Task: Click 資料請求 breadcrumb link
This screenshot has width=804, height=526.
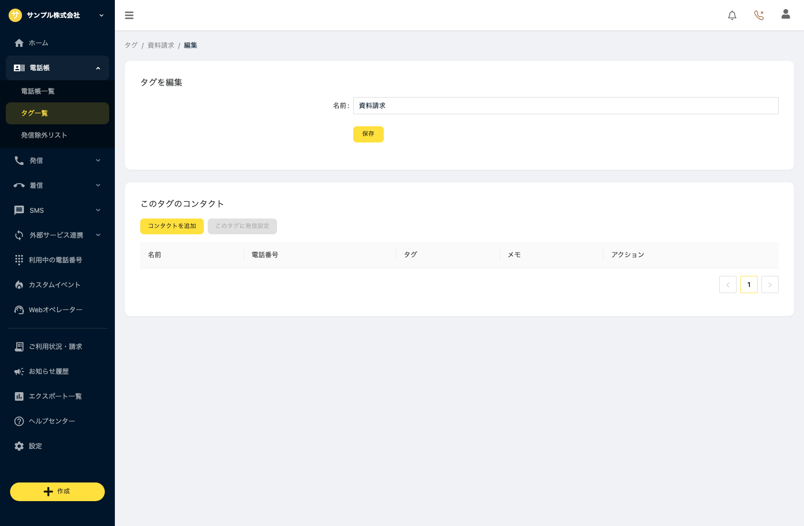Action: (x=161, y=45)
